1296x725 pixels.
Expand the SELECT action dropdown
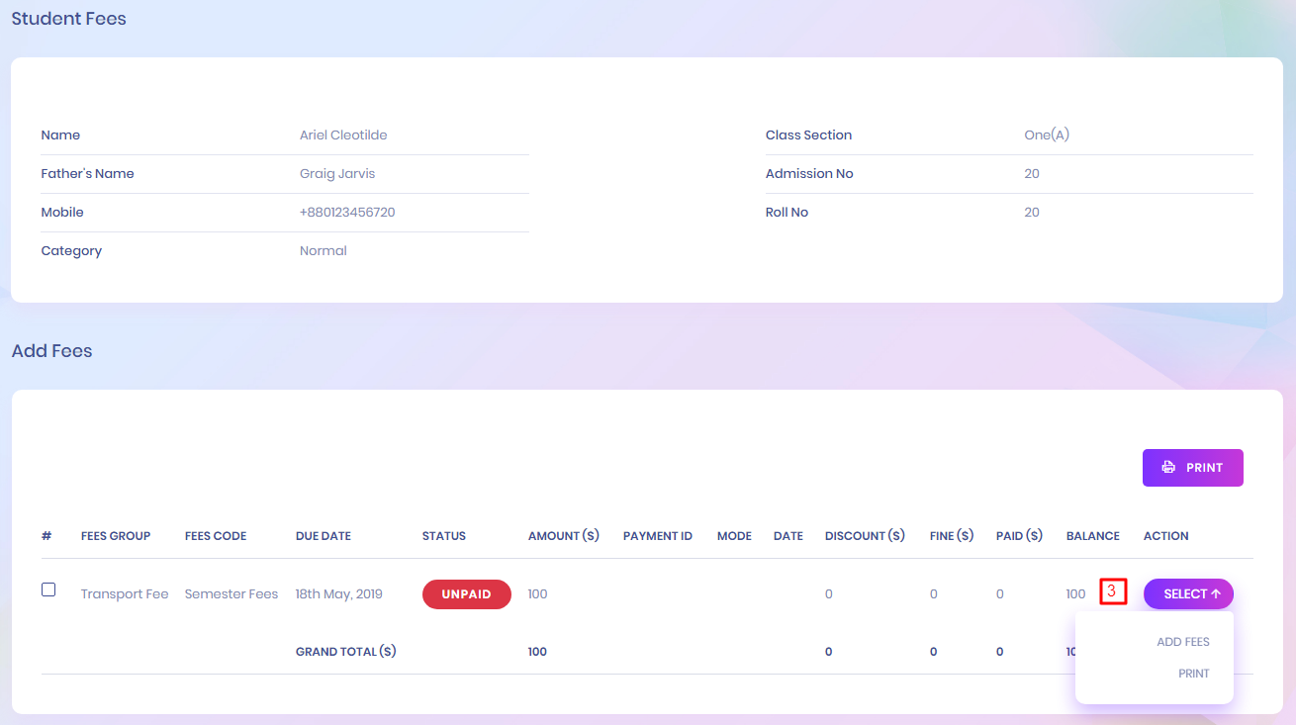click(1188, 594)
